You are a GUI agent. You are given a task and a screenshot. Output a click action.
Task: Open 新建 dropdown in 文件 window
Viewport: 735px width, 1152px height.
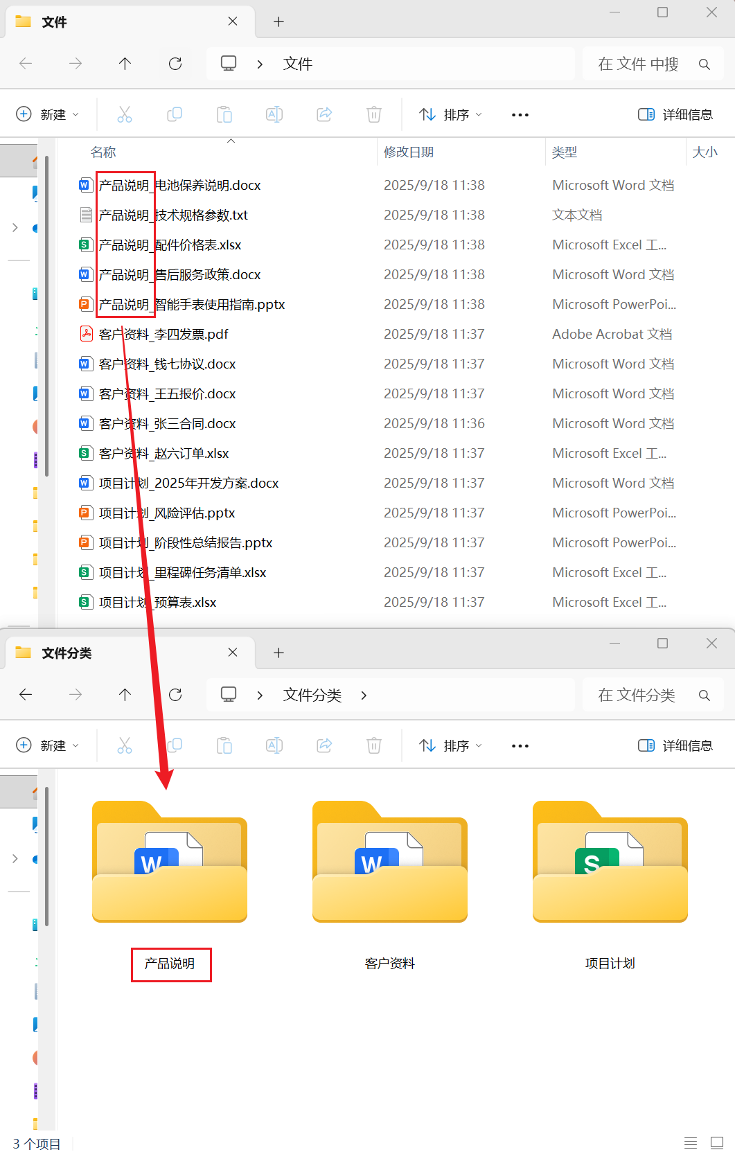tap(48, 114)
